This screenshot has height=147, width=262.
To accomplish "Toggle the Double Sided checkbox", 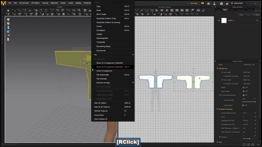I will tap(243, 105).
